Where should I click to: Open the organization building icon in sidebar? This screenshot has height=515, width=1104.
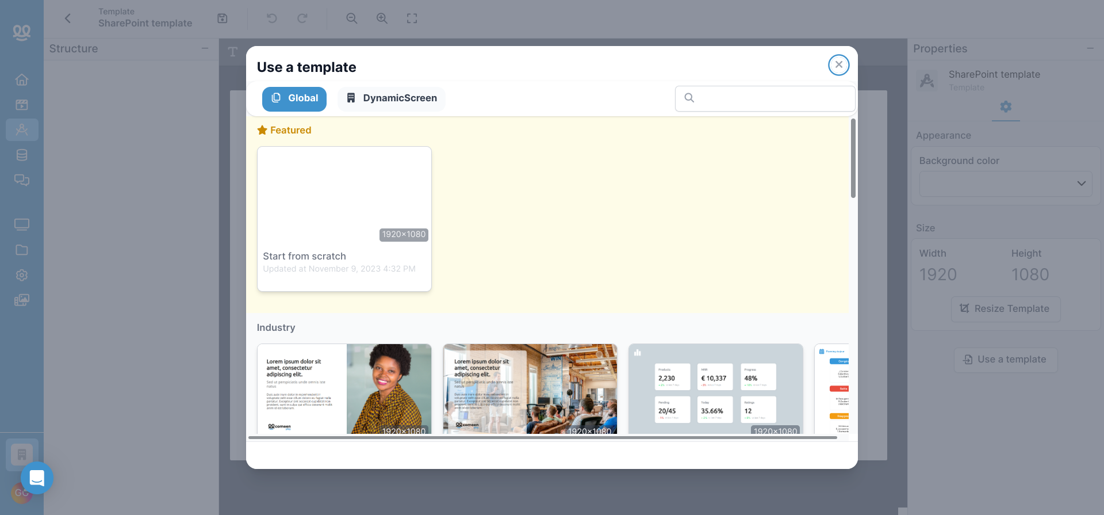pyautogui.click(x=22, y=455)
